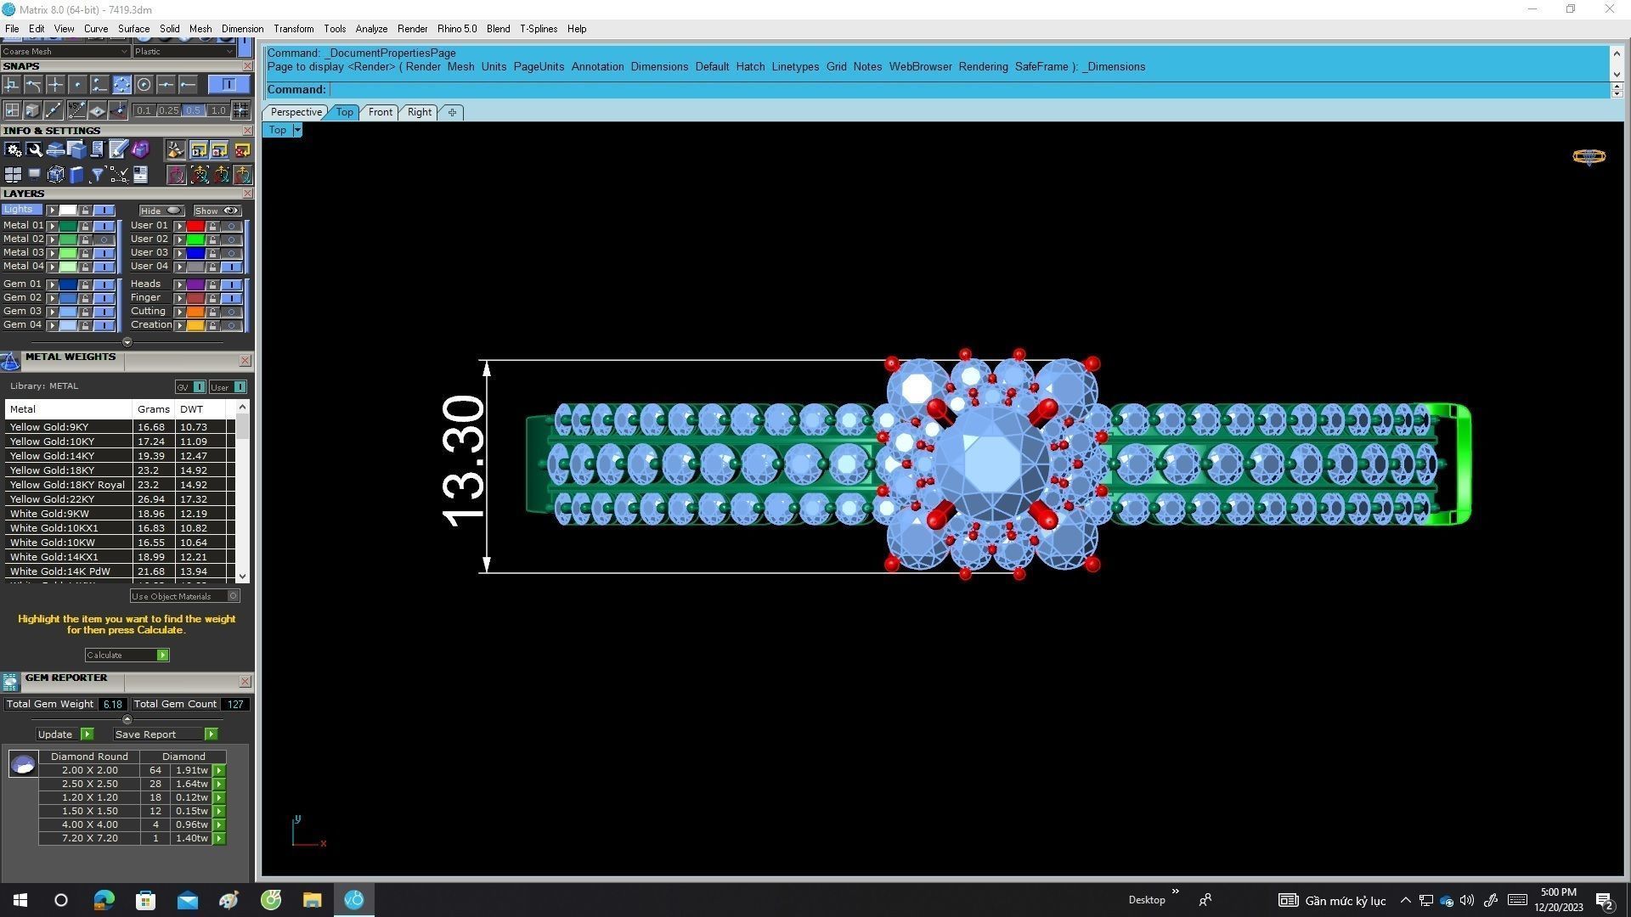This screenshot has width=1631, height=917.
Task: Expand the Top viewport menu arrow
Action: pyautogui.click(x=297, y=130)
